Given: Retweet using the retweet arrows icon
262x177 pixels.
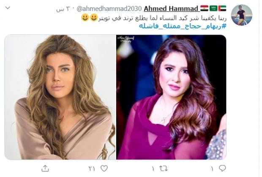Looking at the screenshot, I should pyautogui.click(x=164, y=168).
